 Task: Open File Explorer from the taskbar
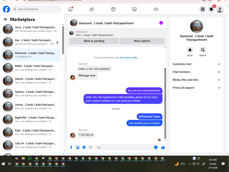click(23, 158)
